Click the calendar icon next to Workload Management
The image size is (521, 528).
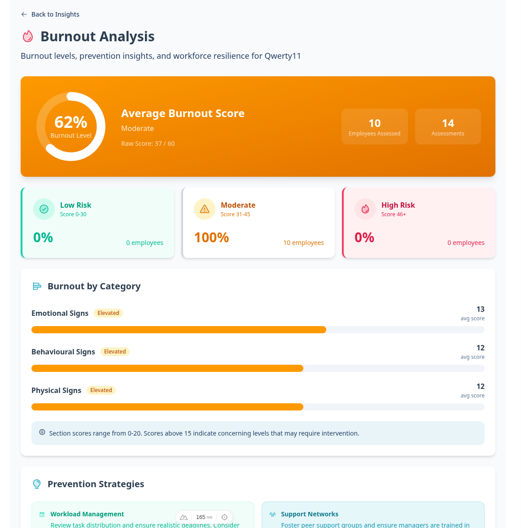point(42,514)
